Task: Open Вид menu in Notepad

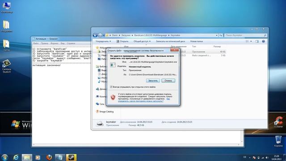Action: coord(63,43)
